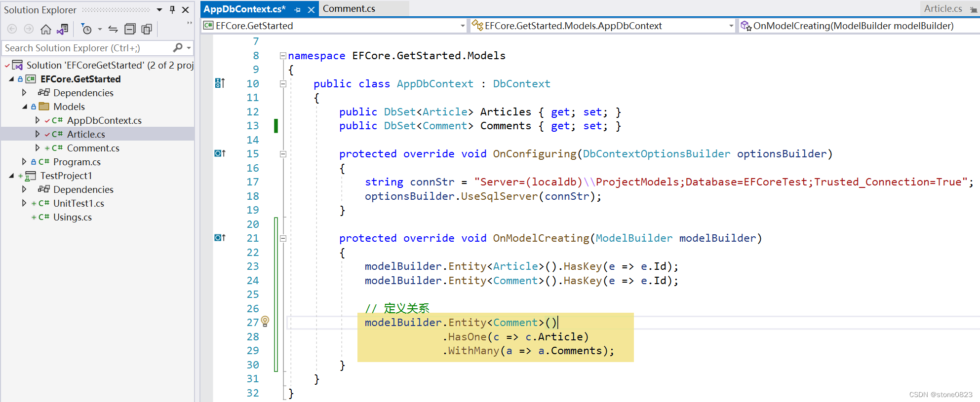Switch to the Article.cs preview tab
The width and height of the screenshot is (980, 402).
(x=942, y=9)
